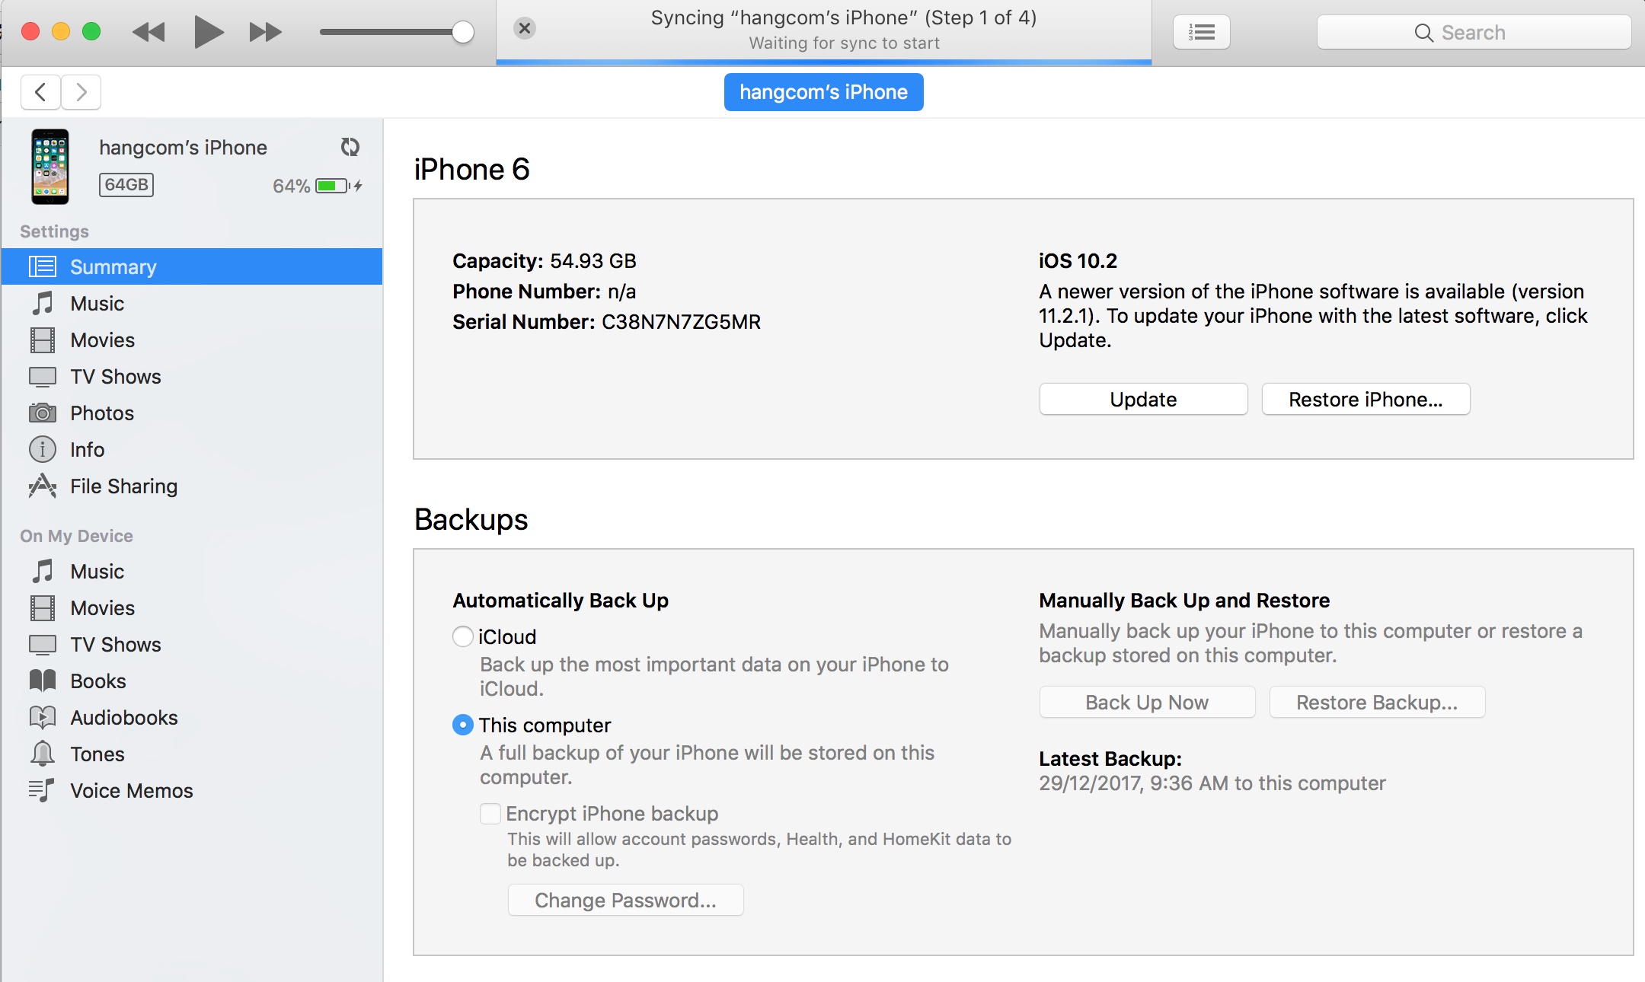Click the play button
This screenshot has height=982, width=1645.
tap(209, 32)
